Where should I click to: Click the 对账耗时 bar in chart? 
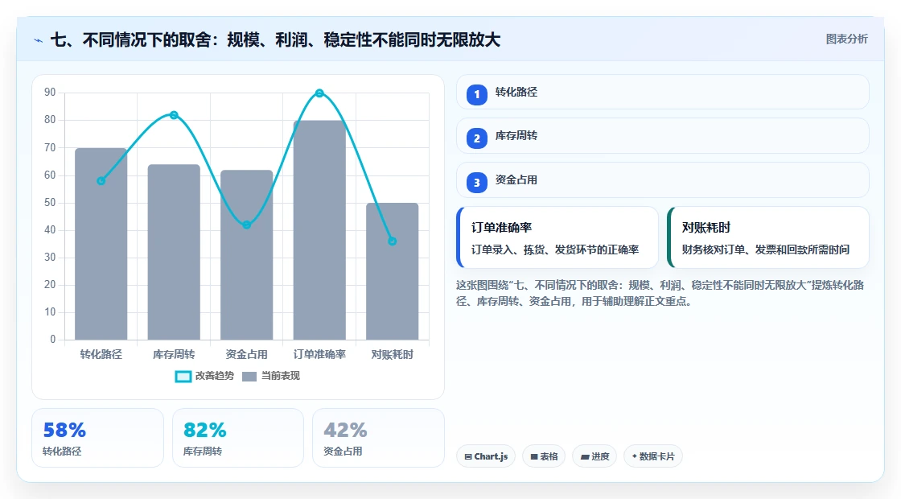click(x=393, y=271)
